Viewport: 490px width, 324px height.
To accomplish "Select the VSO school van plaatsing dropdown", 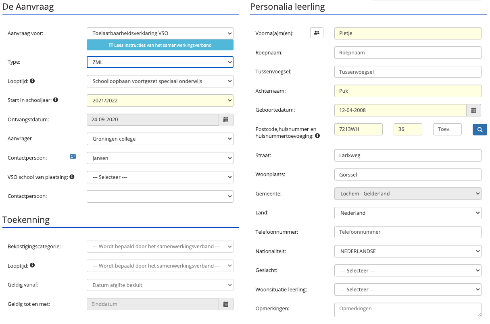I will [160, 177].
